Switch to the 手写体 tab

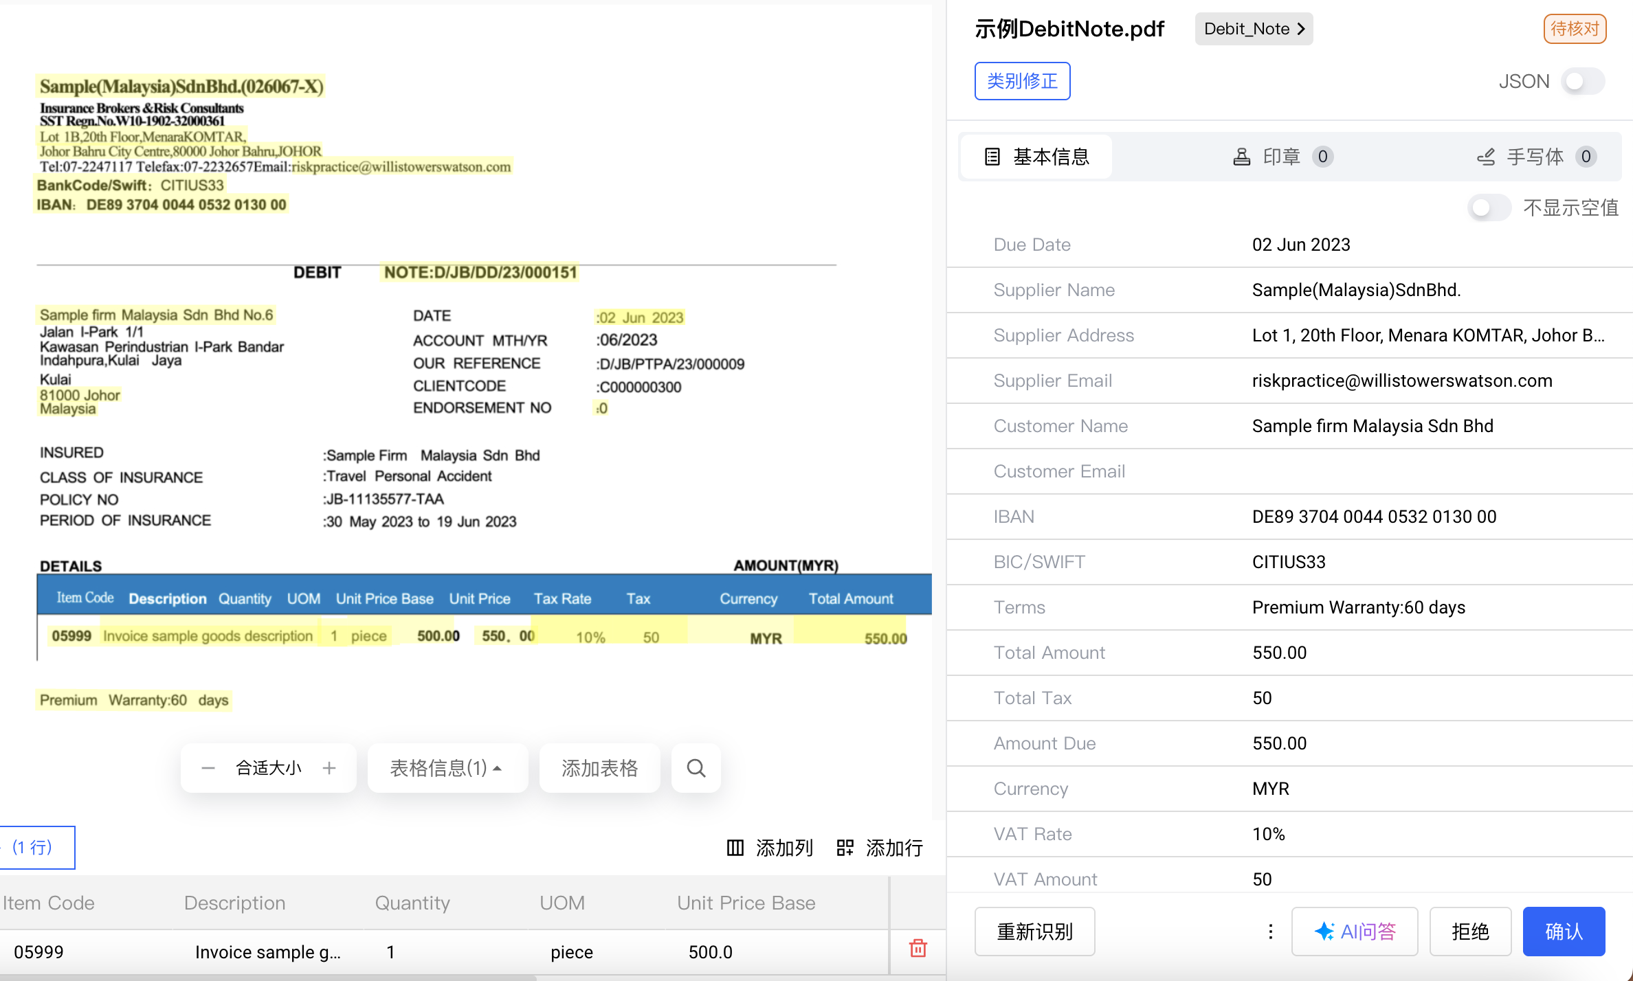(1535, 157)
